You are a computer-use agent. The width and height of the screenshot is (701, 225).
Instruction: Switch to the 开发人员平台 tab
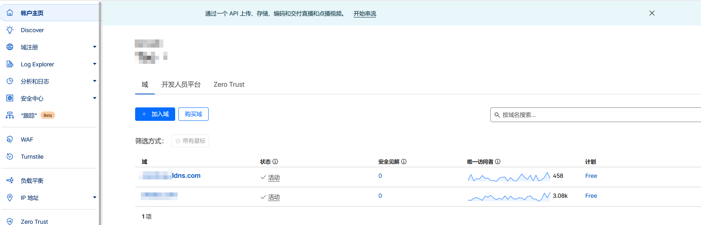181,85
